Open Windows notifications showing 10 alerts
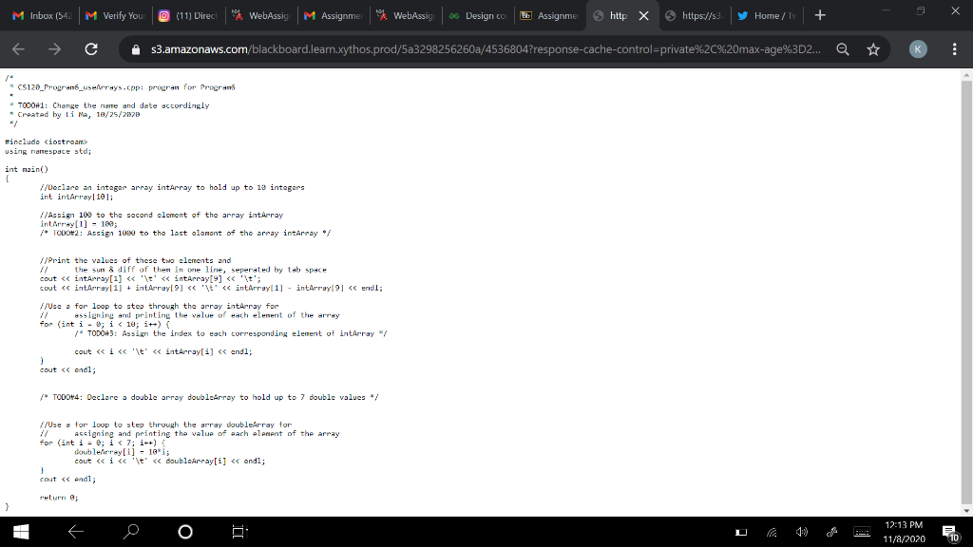This screenshot has height=547, width=973. click(949, 532)
